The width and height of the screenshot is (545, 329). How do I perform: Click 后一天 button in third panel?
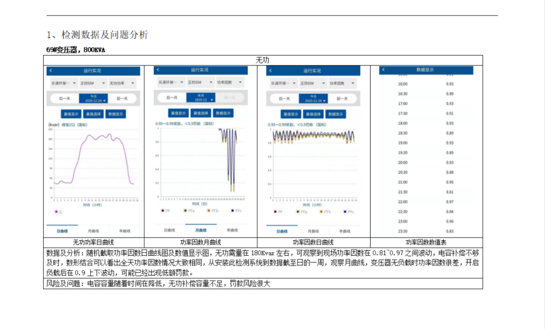(282, 98)
